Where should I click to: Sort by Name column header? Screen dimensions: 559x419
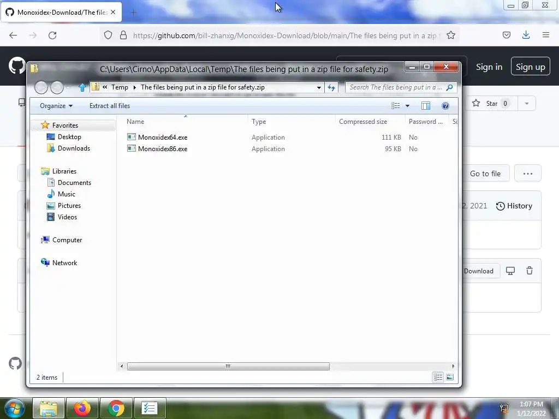[x=135, y=122]
